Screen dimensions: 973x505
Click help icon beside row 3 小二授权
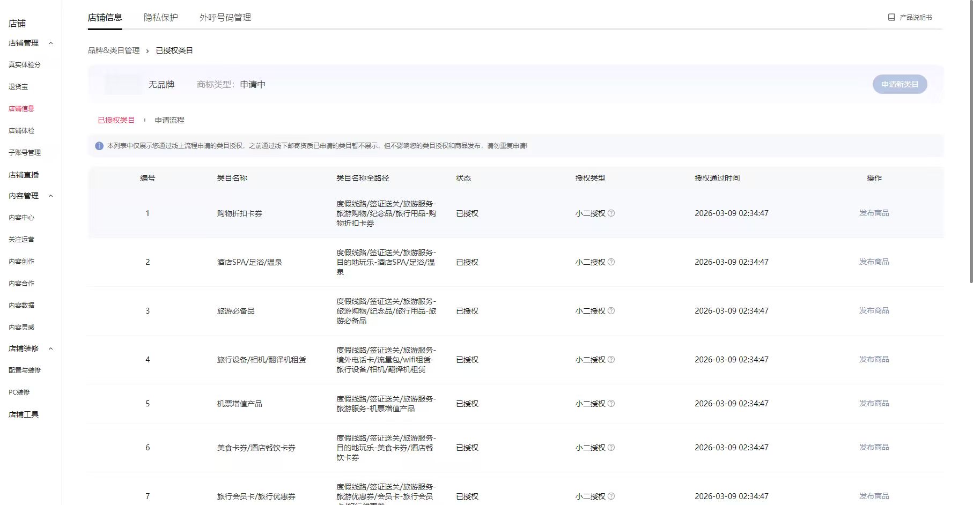611,311
